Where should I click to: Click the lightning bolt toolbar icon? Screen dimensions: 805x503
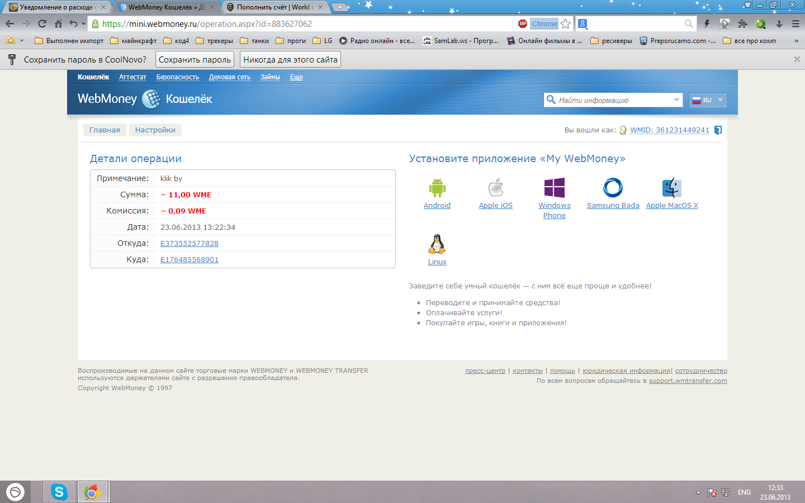(707, 23)
